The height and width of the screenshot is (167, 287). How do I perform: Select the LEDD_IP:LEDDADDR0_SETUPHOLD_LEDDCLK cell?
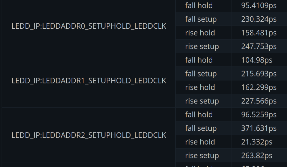pos(89,26)
